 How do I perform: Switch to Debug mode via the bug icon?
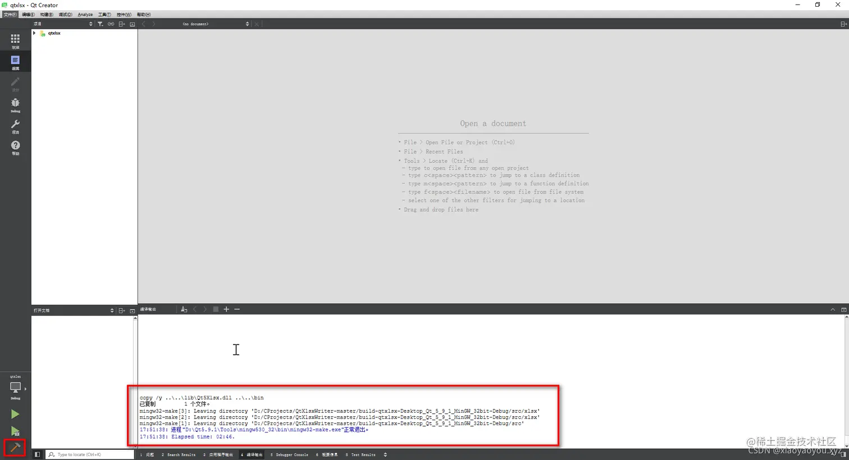[x=15, y=104]
